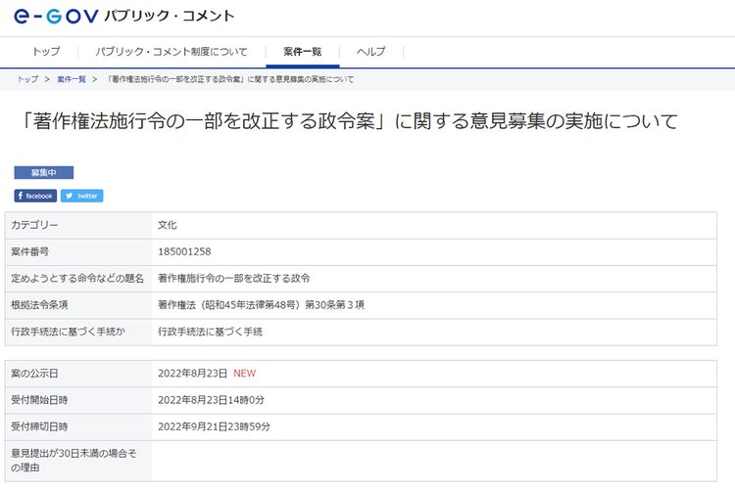Click the 募集中 status badge
735x490 pixels.
click(43, 172)
